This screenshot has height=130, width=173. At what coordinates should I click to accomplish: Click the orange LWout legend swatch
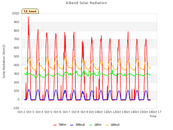click(x=107, y=125)
